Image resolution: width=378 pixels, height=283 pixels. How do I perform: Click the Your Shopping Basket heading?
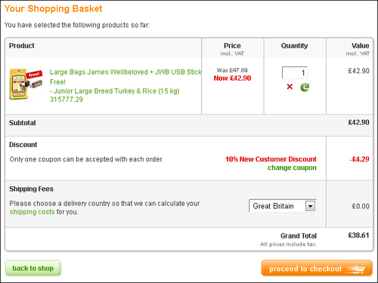click(x=53, y=9)
